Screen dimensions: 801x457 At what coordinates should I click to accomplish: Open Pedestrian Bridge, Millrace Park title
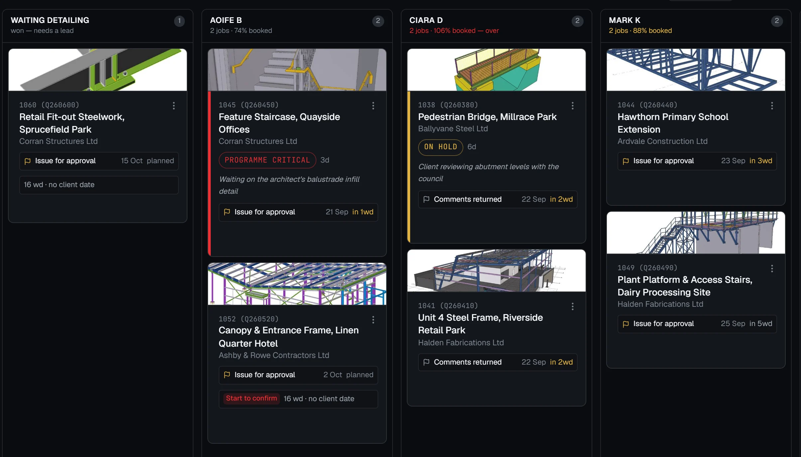tap(487, 117)
